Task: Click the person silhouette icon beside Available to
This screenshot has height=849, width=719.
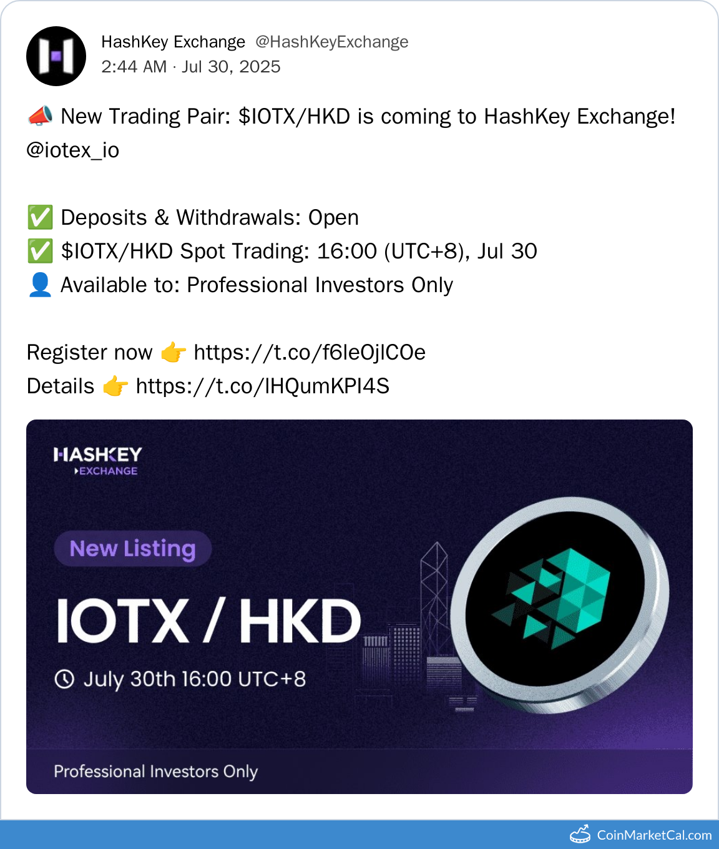Action: (40, 285)
